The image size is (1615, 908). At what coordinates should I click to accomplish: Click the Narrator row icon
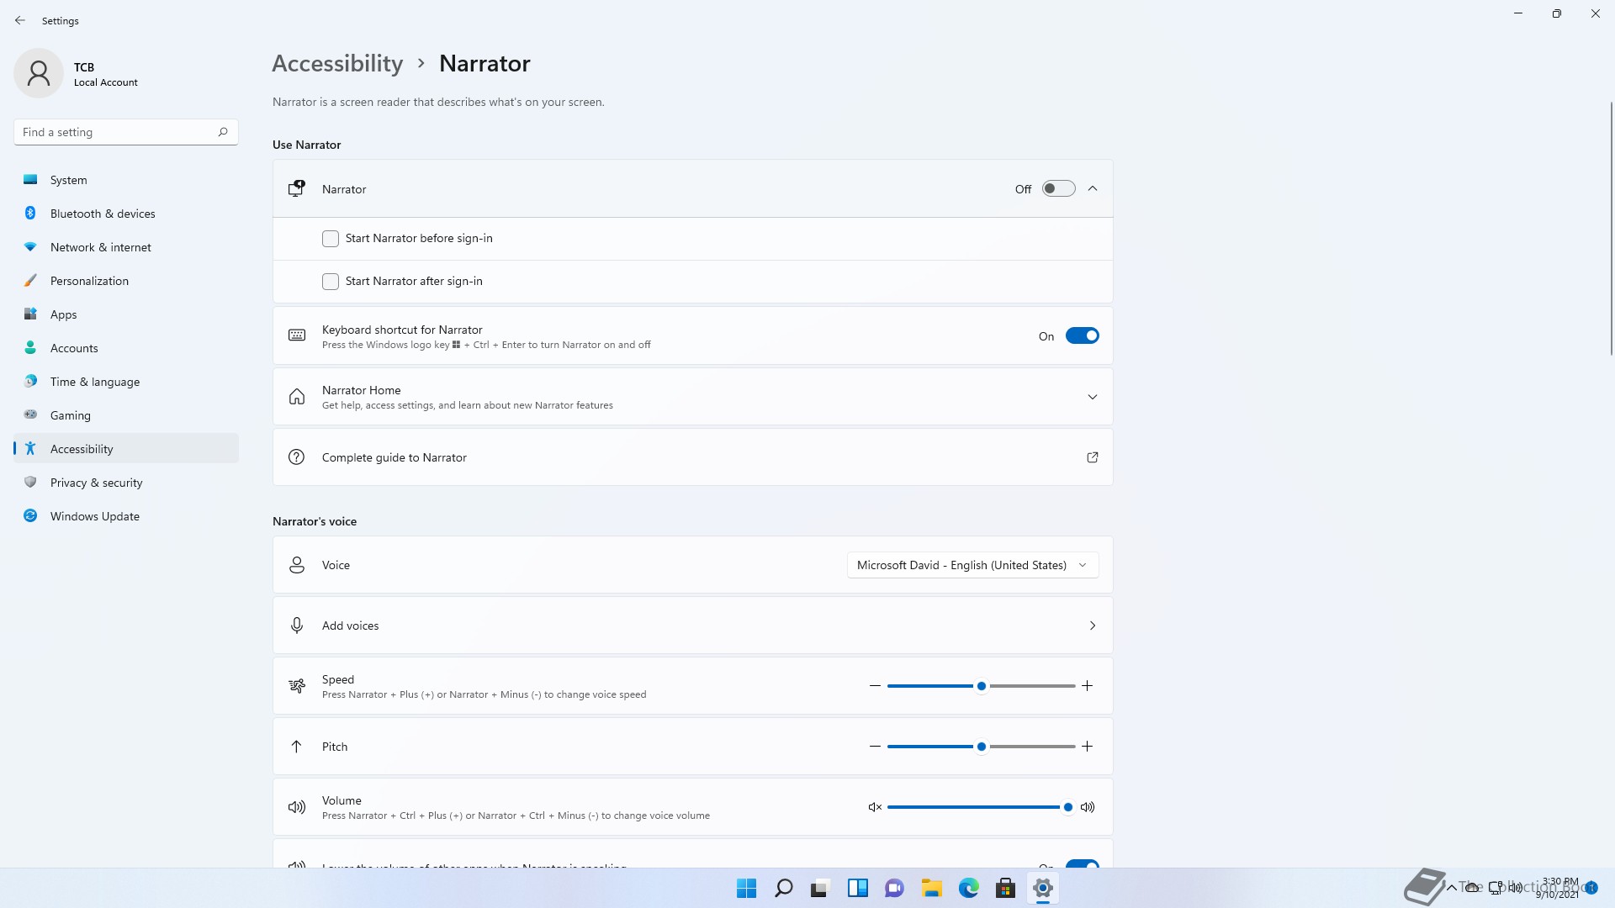click(x=296, y=188)
